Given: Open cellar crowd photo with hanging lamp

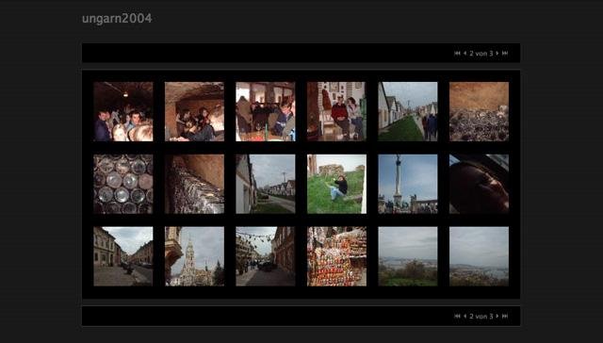Looking at the screenshot, I should pos(123,111).
